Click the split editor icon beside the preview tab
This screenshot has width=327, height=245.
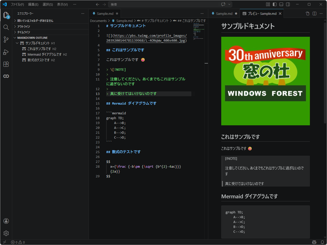(x=314, y=14)
